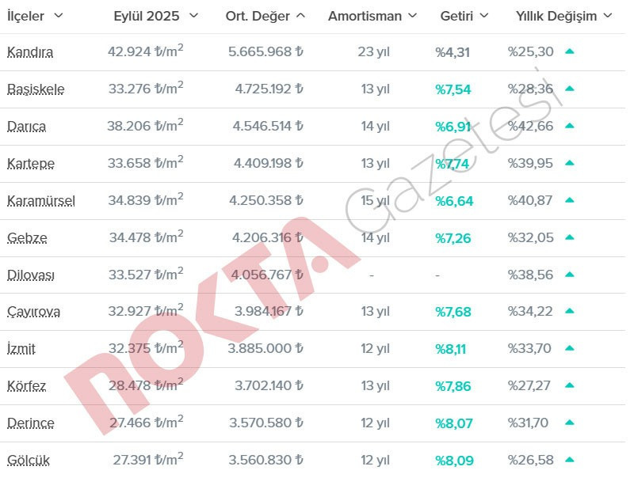The height and width of the screenshot is (493, 634).
Task: Click the green triangle next to Dilovası's %38,56
Action: [571, 275]
